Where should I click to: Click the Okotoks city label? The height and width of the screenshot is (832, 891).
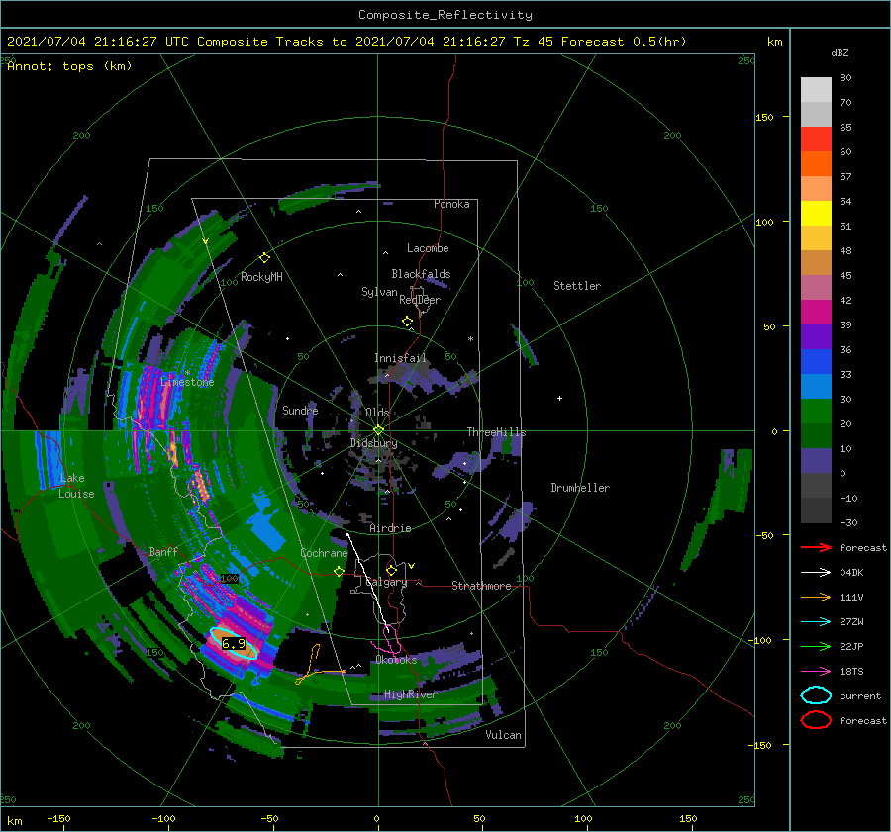(x=396, y=660)
